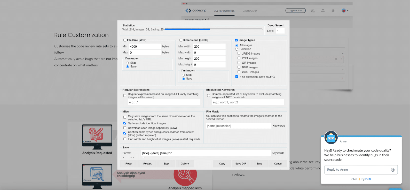The image size is (410, 190).
Task: Toggle 'Confirm mime-types' checkbox
Action: point(125,133)
